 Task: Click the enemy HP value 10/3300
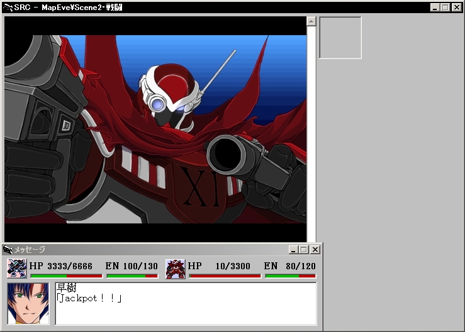[x=233, y=266]
